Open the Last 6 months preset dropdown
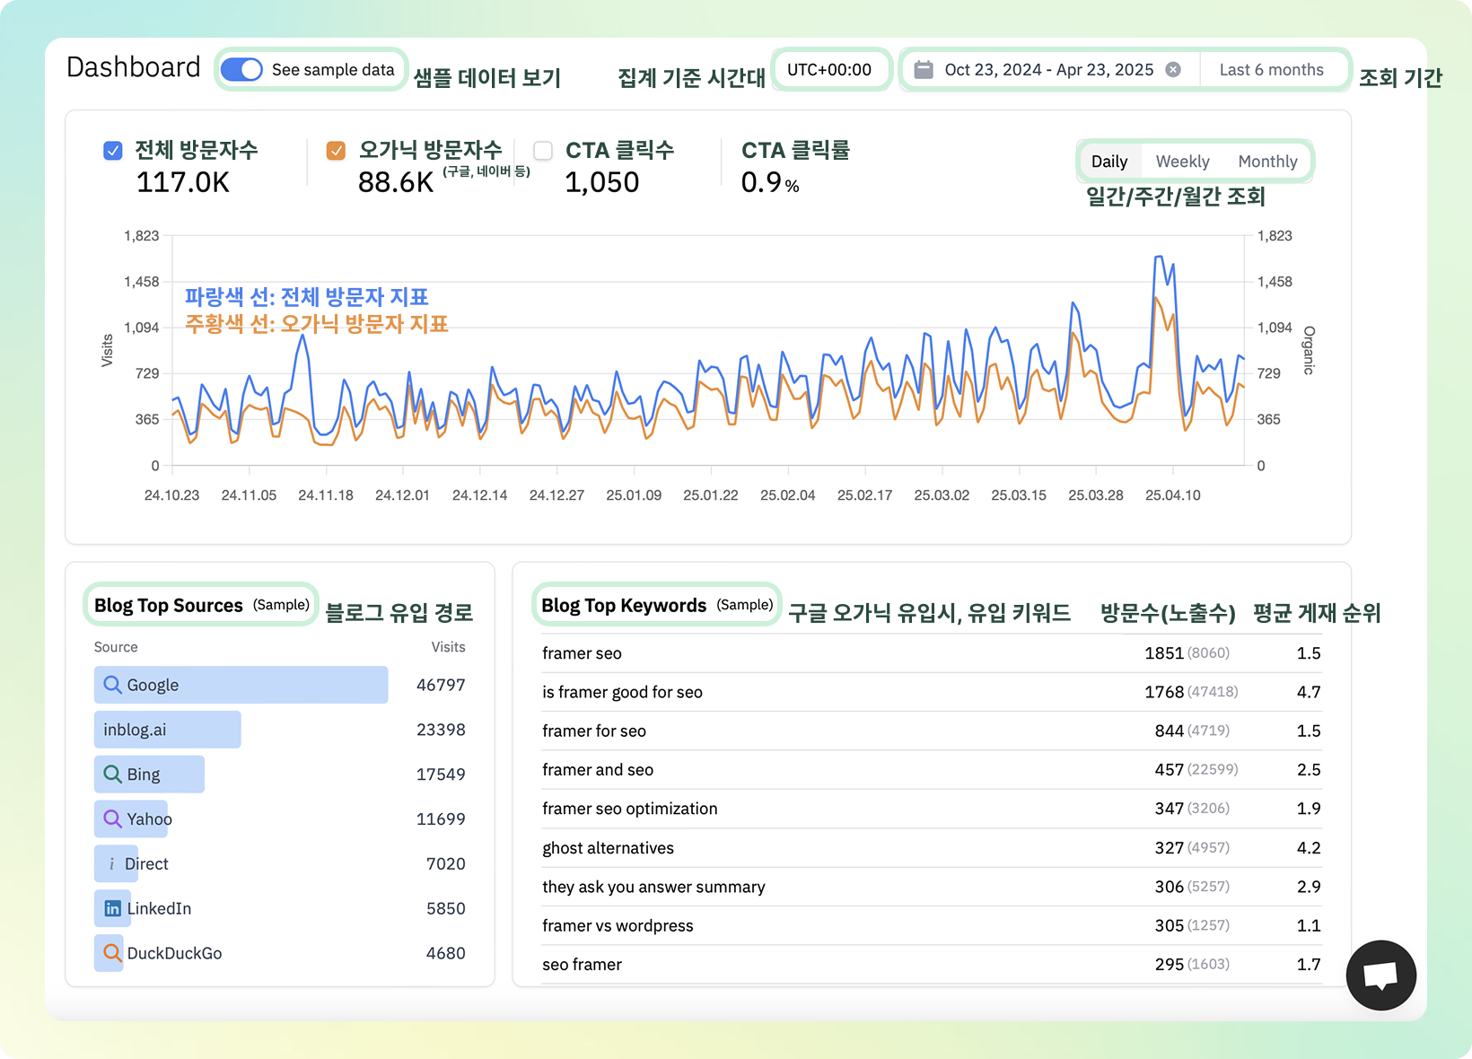 [x=1271, y=70]
